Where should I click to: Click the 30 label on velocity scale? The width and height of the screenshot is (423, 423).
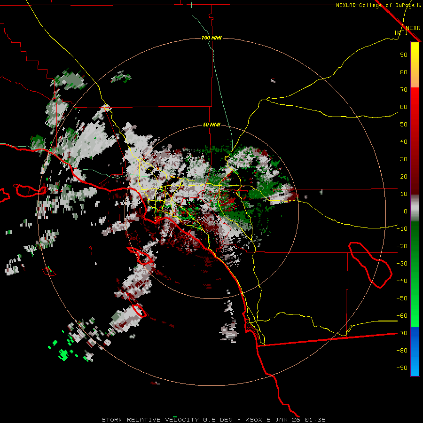pyautogui.click(x=404, y=159)
